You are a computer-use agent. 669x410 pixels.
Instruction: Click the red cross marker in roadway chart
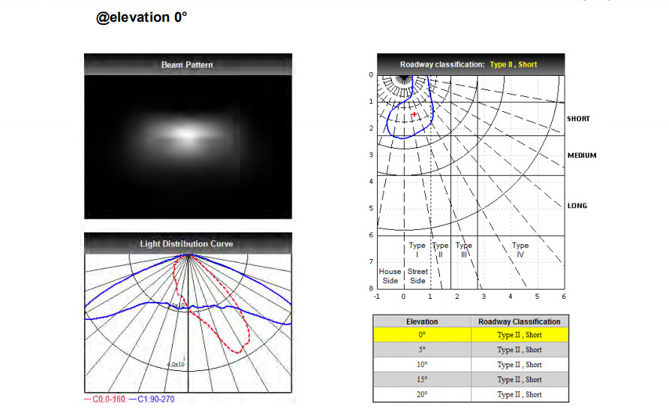(414, 115)
